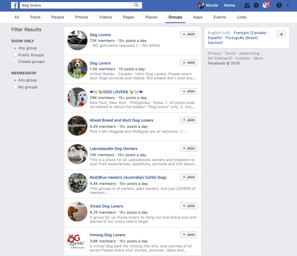297x256 pixels.
Task: Click the Hmong Dog Lovers logo thumbnail
Action: click(x=77, y=241)
